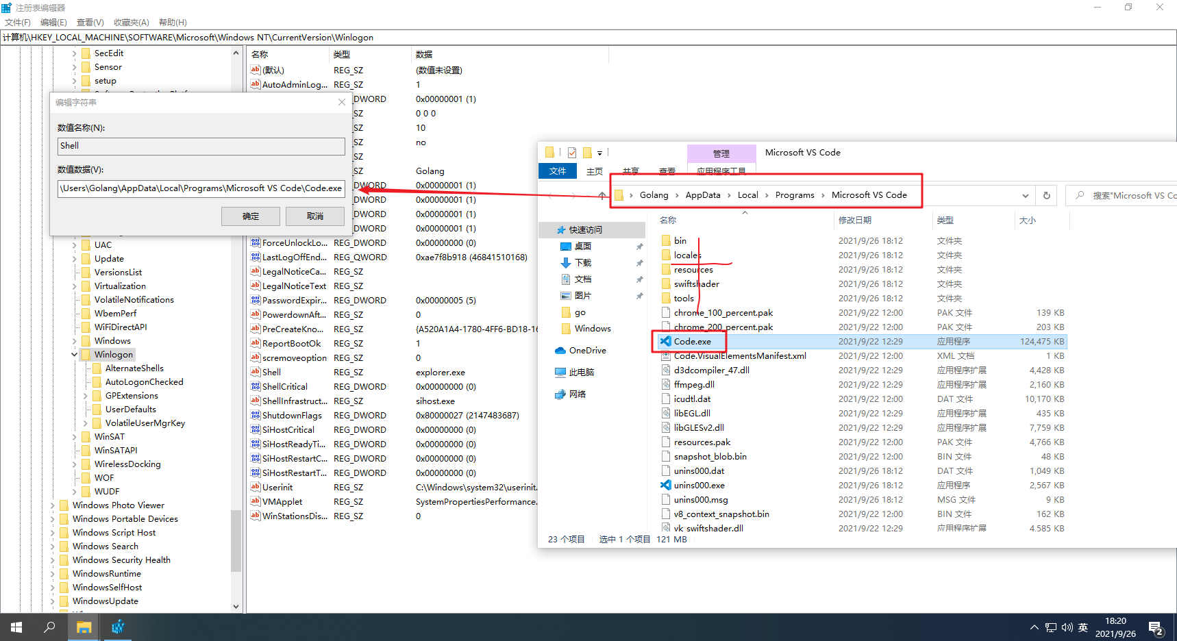Click the unins000.exe VS Code icon
The width and height of the screenshot is (1177, 641).
665,485
